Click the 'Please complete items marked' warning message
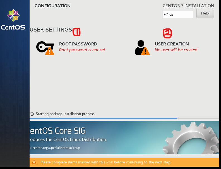This screenshot has width=221, height=169. [106, 162]
